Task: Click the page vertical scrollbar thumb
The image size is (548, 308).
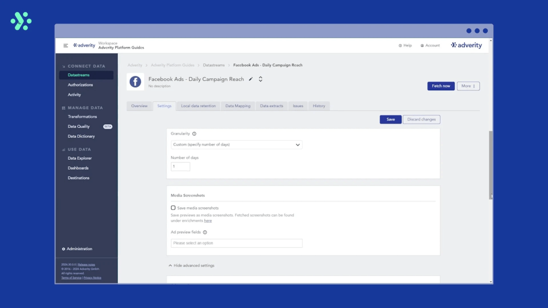Action: (490, 165)
